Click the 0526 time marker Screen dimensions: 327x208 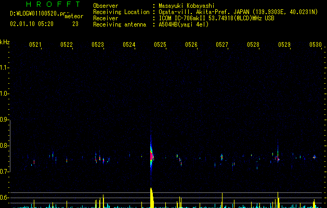point(191,44)
